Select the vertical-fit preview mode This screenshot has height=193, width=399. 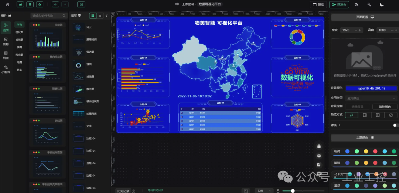coord(378,115)
